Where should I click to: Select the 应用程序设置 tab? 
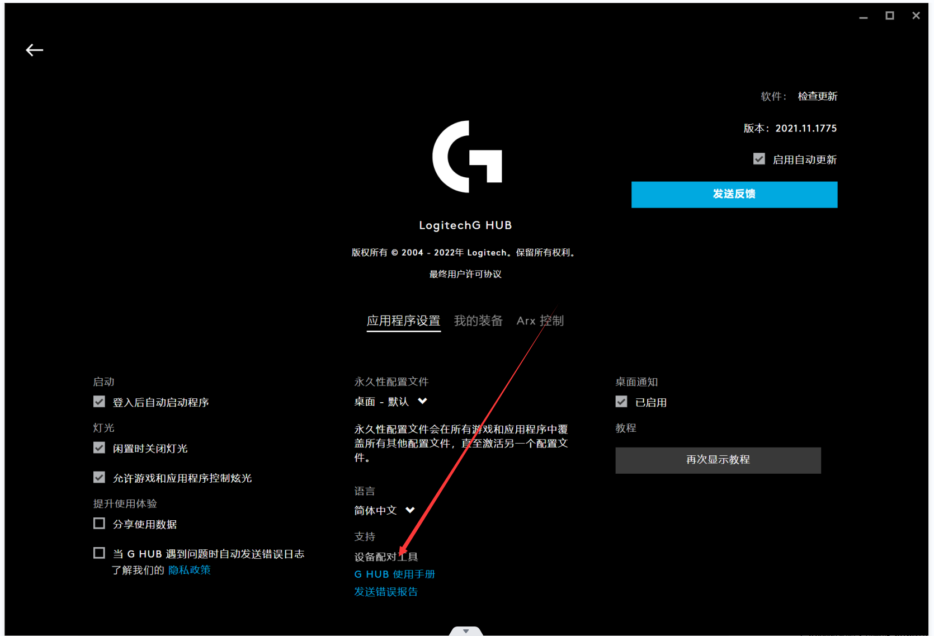[x=404, y=321]
